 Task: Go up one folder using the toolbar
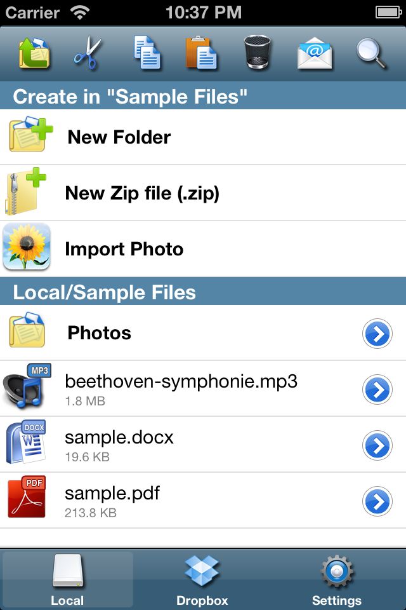[x=34, y=53]
